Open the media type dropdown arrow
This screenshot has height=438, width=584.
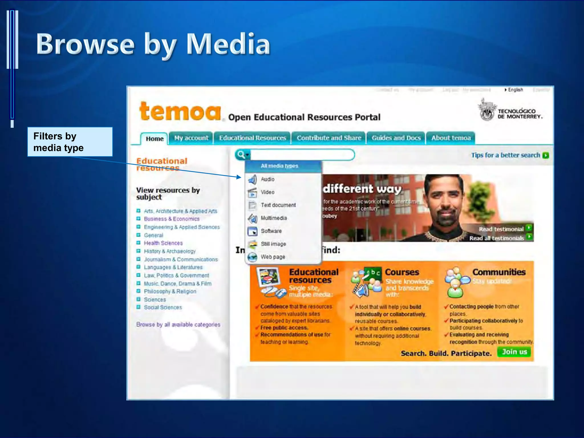coord(248,155)
